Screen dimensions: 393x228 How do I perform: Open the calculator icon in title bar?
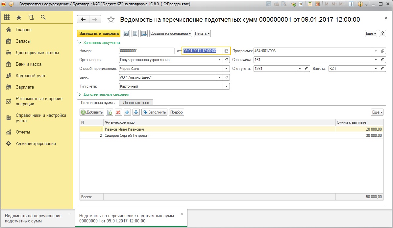pyautogui.click(x=310, y=4)
